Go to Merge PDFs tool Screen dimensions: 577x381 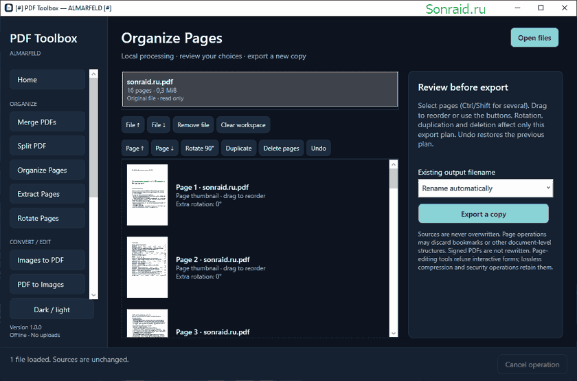point(47,122)
